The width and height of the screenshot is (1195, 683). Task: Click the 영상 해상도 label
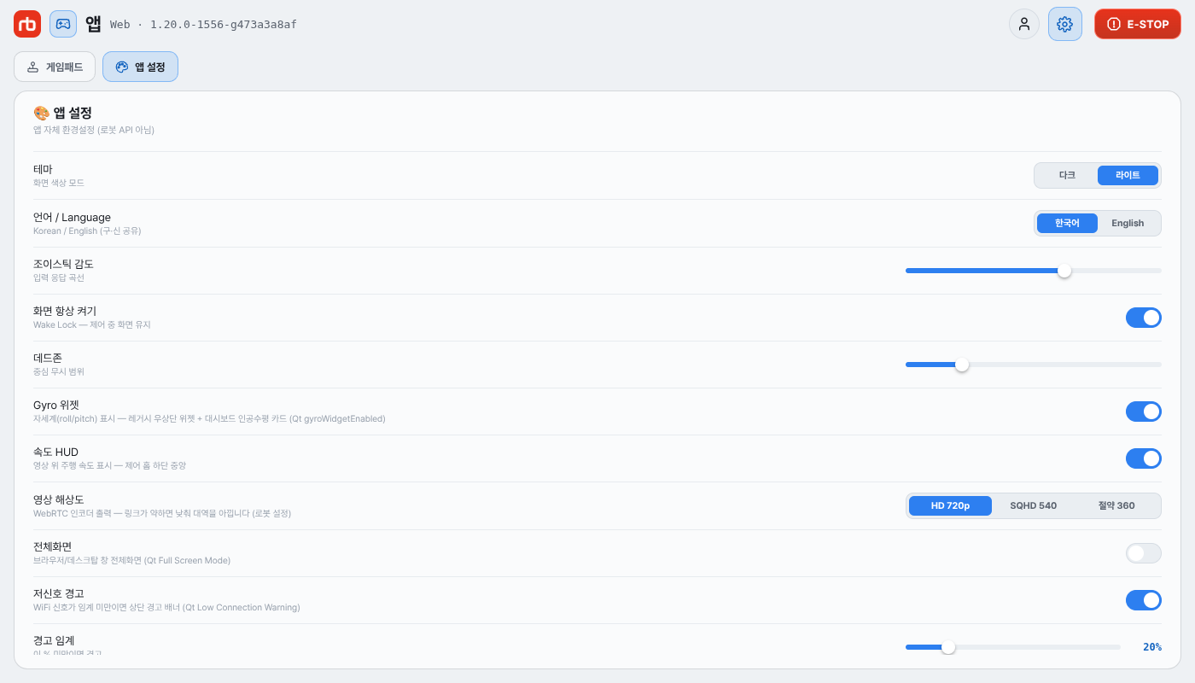click(59, 499)
